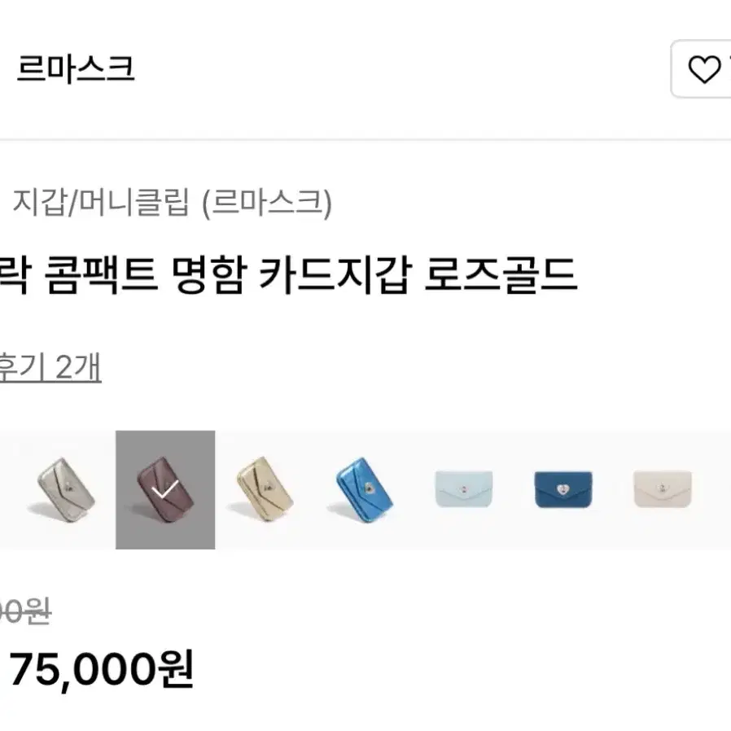Open the 후기 2개 reviews link
This screenshot has width=731, height=731.
tap(50, 368)
